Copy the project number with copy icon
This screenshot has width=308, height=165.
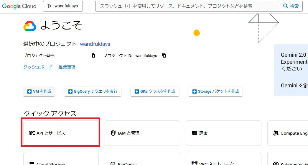[x=93, y=56]
